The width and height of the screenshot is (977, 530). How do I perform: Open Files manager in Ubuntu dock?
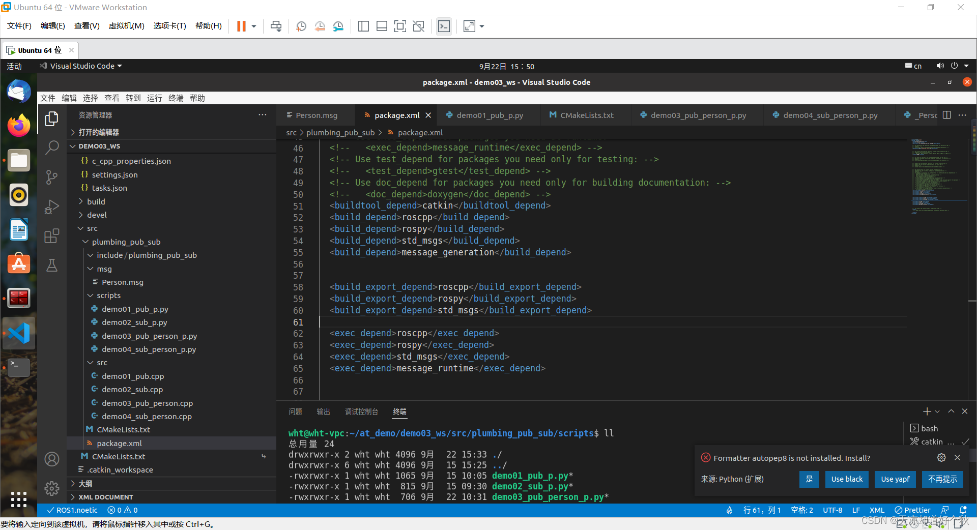19,160
